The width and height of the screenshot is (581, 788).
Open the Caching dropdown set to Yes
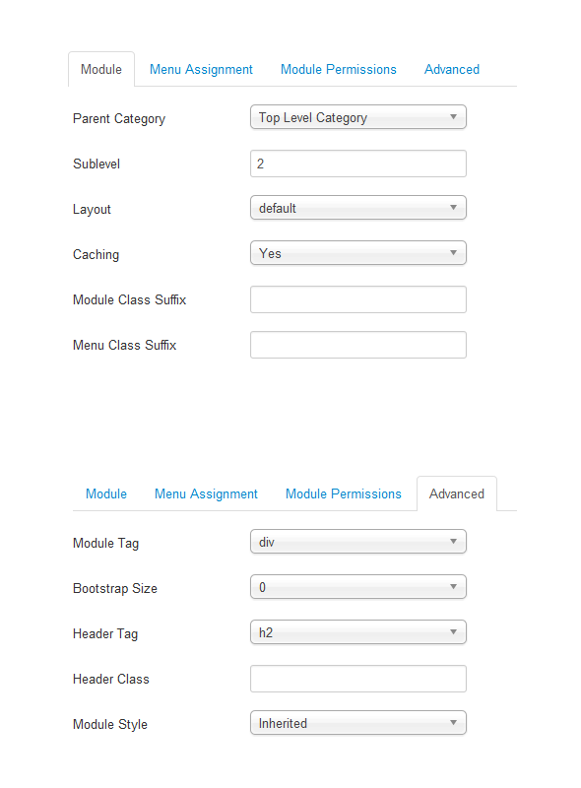click(x=357, y=253)
